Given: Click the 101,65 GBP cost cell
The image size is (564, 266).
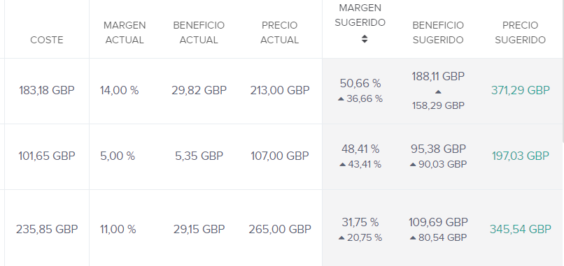Looking at the screenshot, I should pos(47,156).
